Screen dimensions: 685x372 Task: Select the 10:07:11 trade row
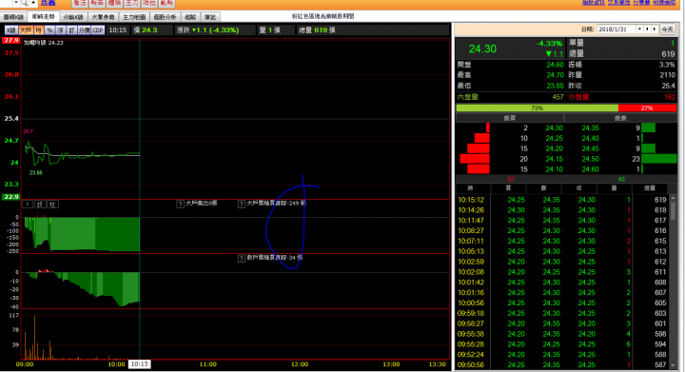coord(562,241)
